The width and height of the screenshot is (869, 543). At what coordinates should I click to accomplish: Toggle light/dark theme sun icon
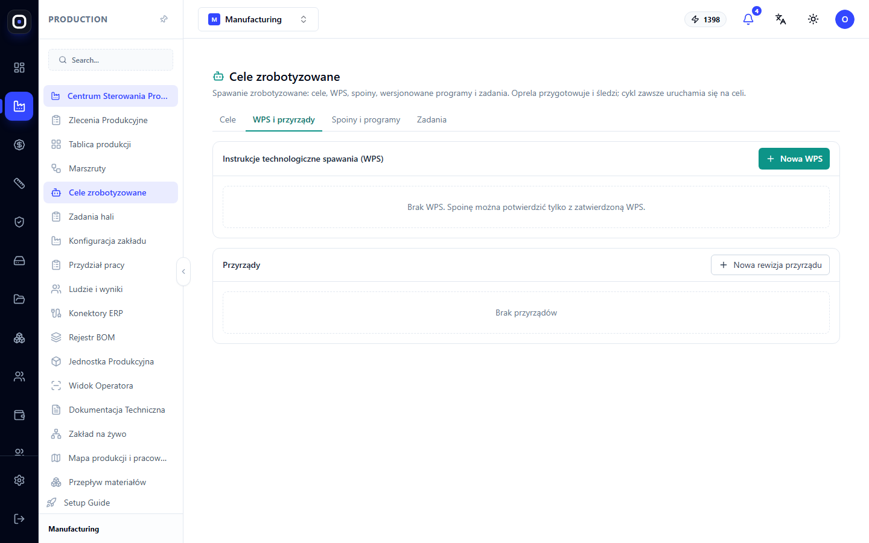813,19
